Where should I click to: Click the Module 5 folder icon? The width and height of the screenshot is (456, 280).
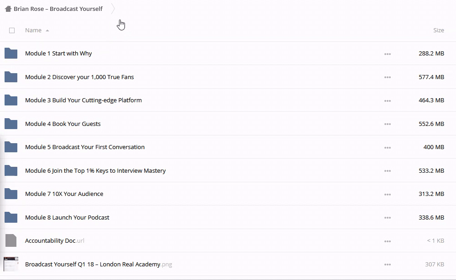coord(11,147)
